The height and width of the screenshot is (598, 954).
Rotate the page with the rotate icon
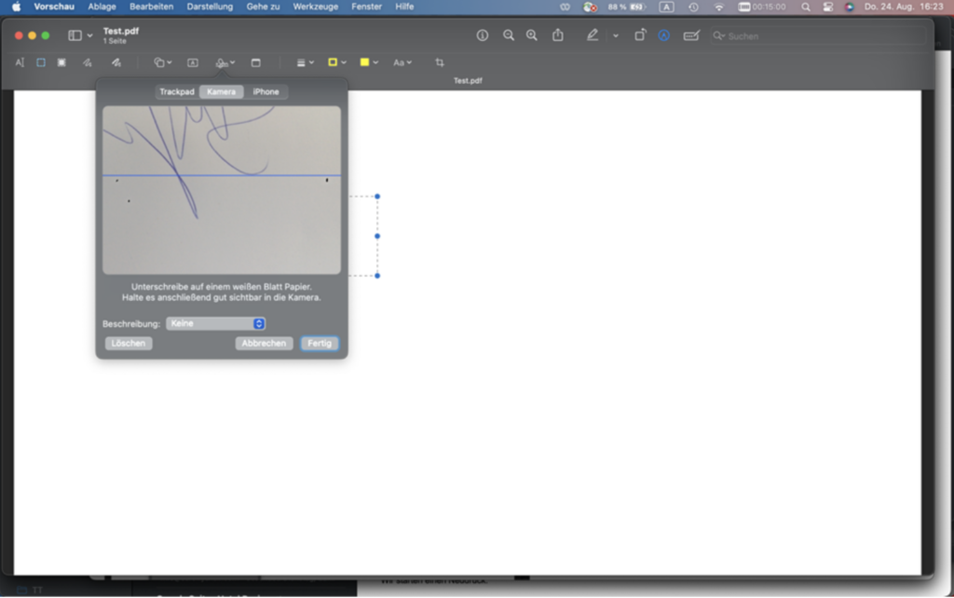click(x=640, y=36)
